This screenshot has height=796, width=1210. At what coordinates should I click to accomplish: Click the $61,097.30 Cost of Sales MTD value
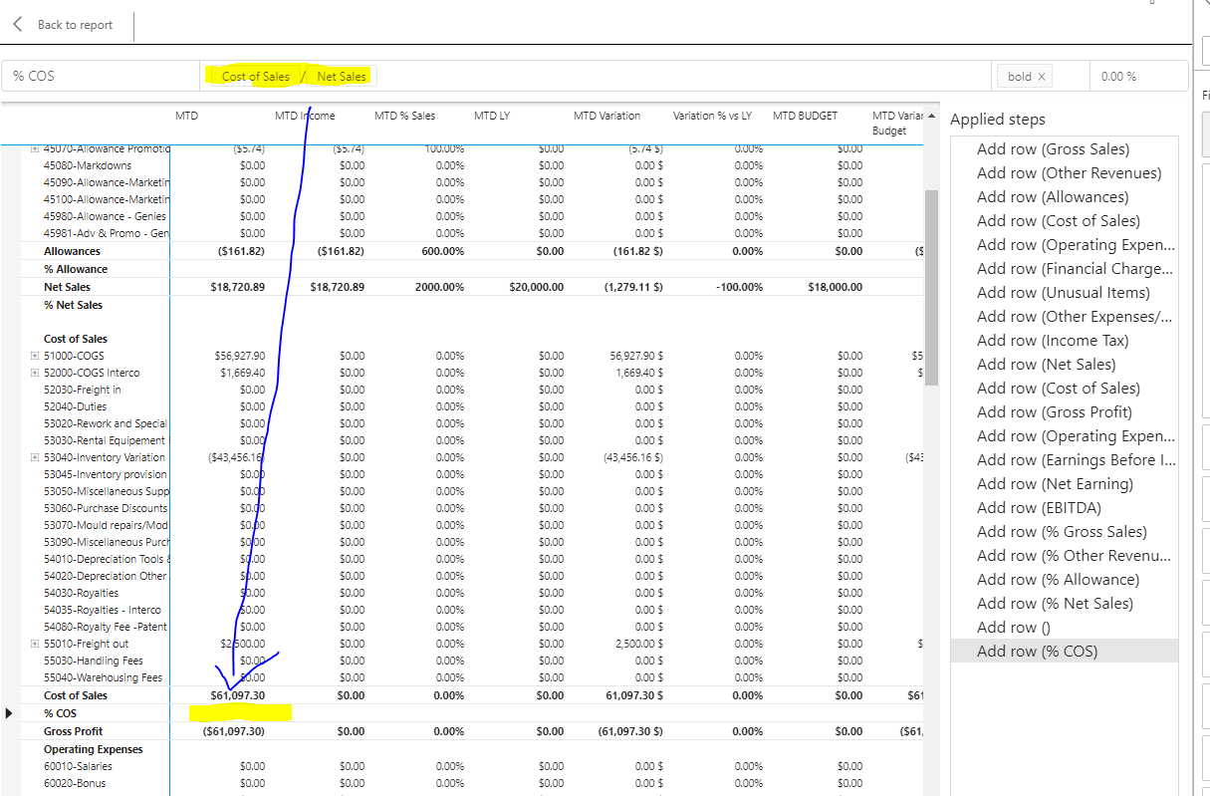click(x=239, y=695)
